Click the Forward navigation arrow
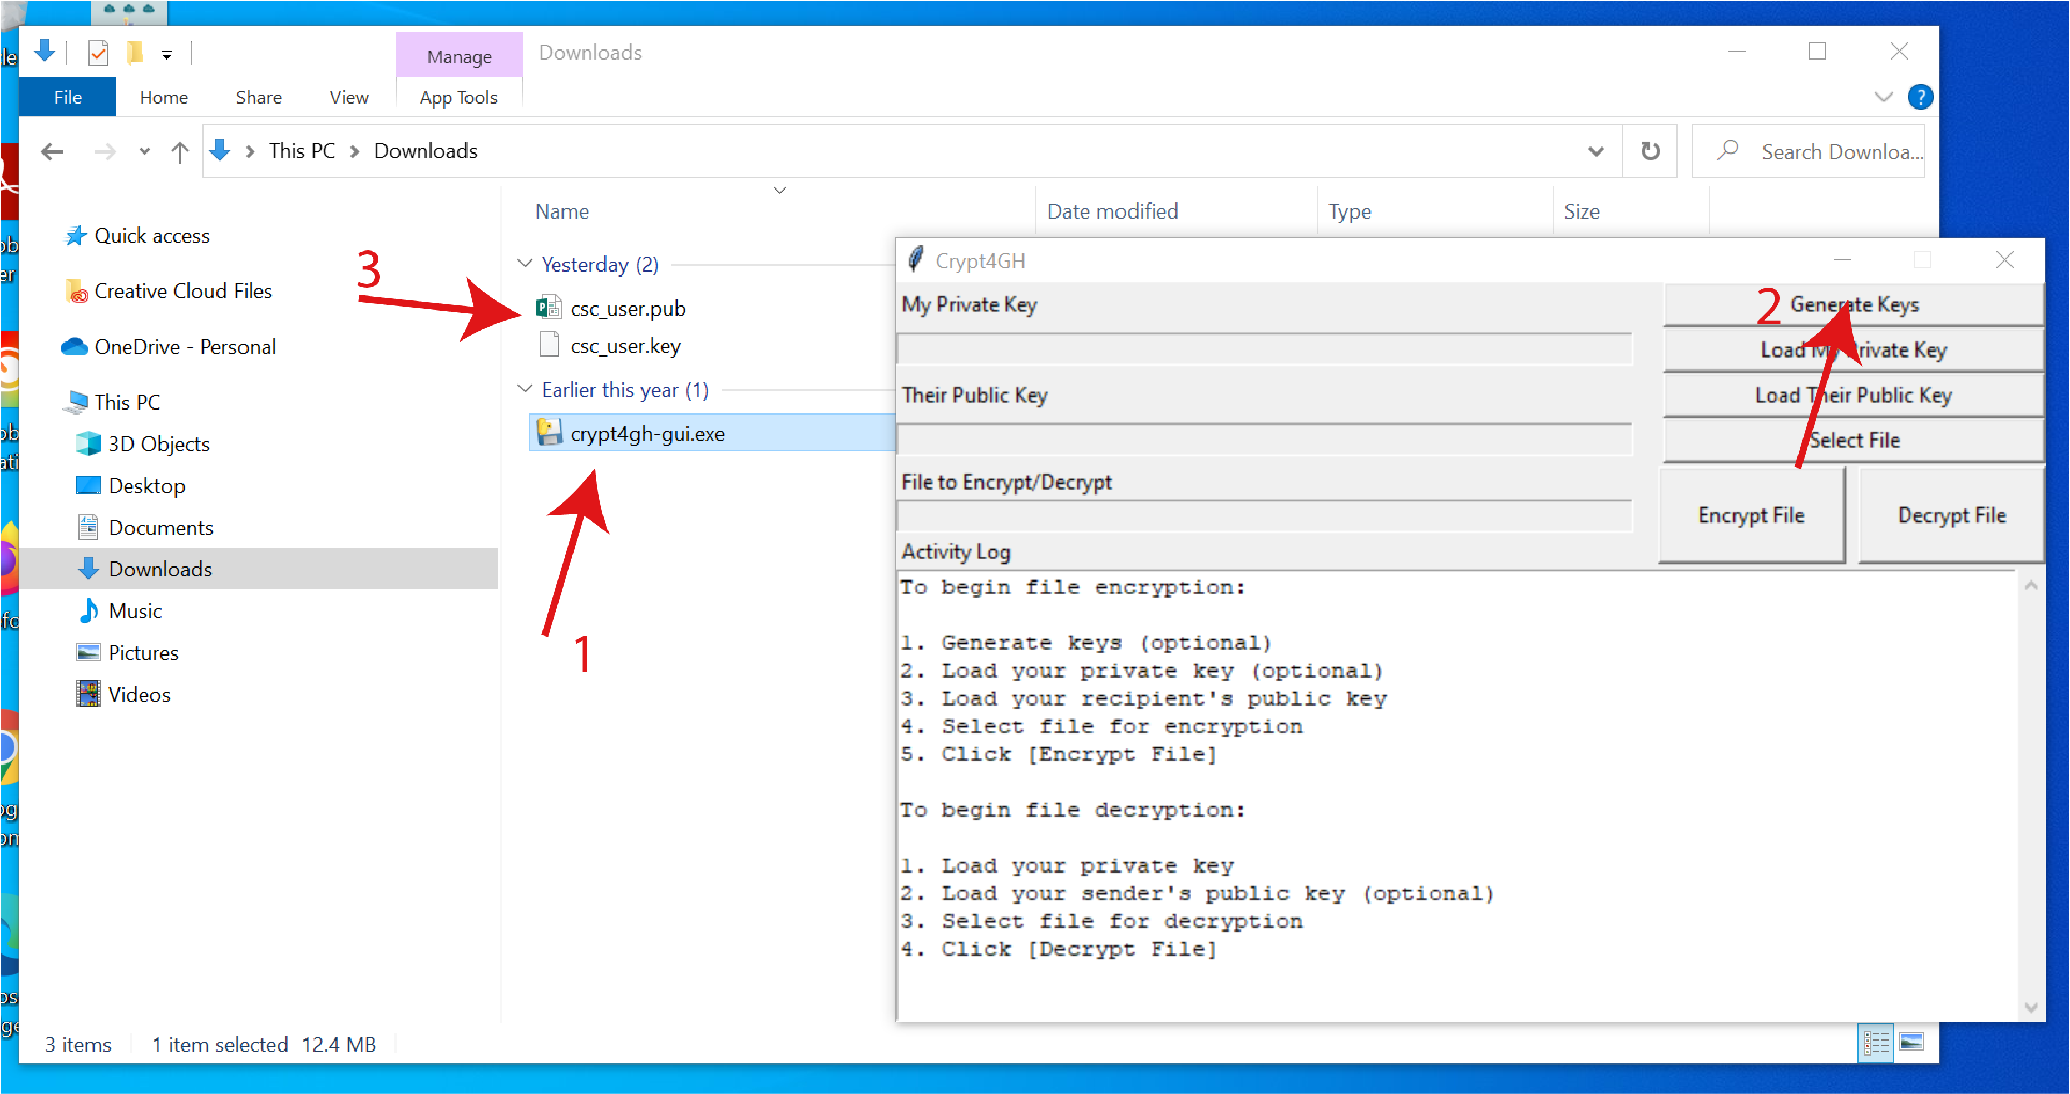 click(x=105, y=151)
